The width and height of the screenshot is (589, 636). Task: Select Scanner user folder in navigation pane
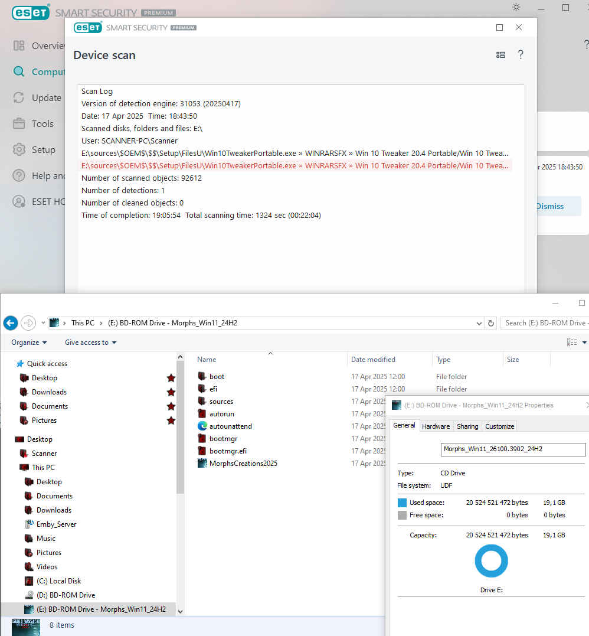(x=44, y=454)
